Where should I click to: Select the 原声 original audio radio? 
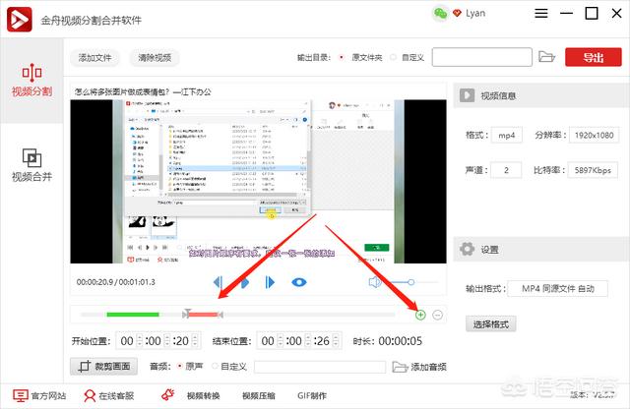click(x=179, y=366)
